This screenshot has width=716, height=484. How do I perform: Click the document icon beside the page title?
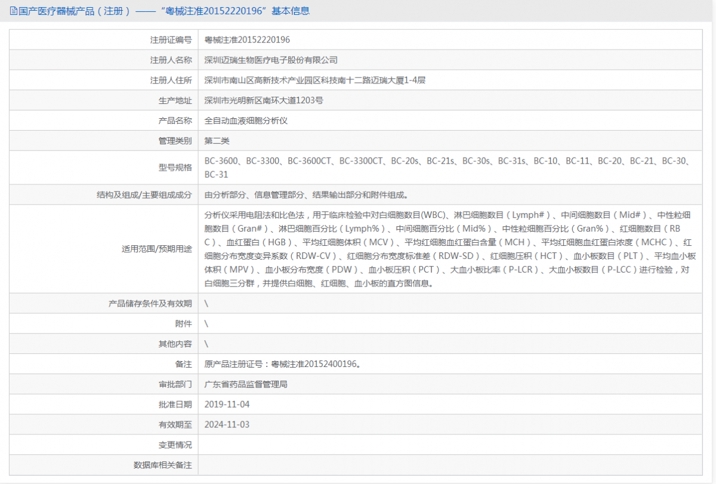click(14, 11)
